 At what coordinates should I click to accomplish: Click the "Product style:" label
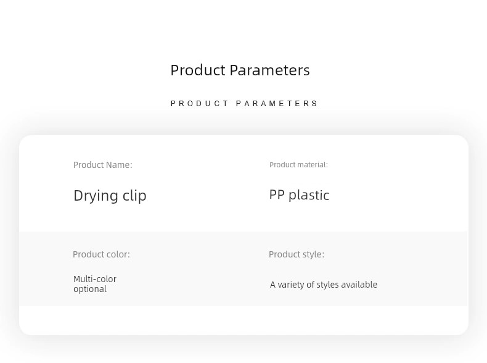coord(296,254)
